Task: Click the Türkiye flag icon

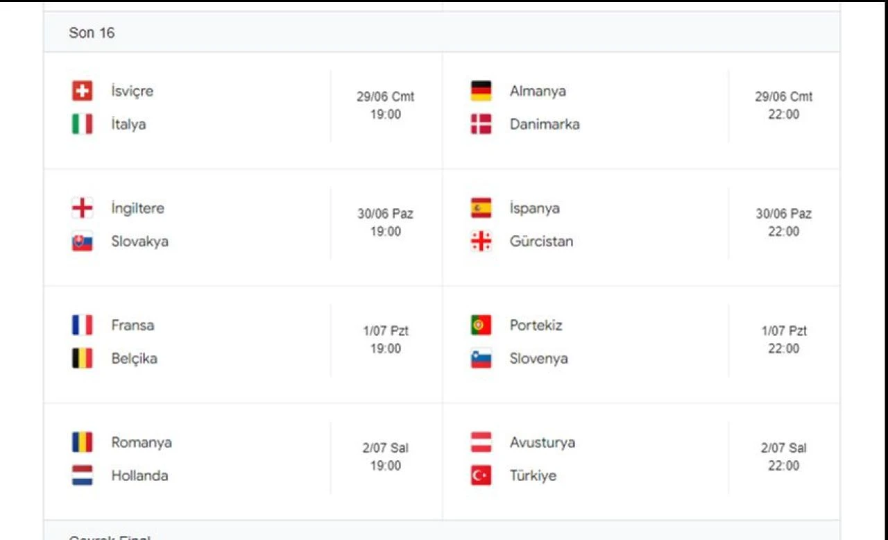Action: tap(481, 475)
